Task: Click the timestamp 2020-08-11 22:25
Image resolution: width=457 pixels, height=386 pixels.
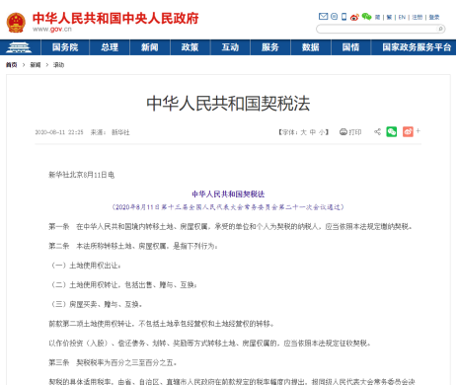Action: [59, 132]
